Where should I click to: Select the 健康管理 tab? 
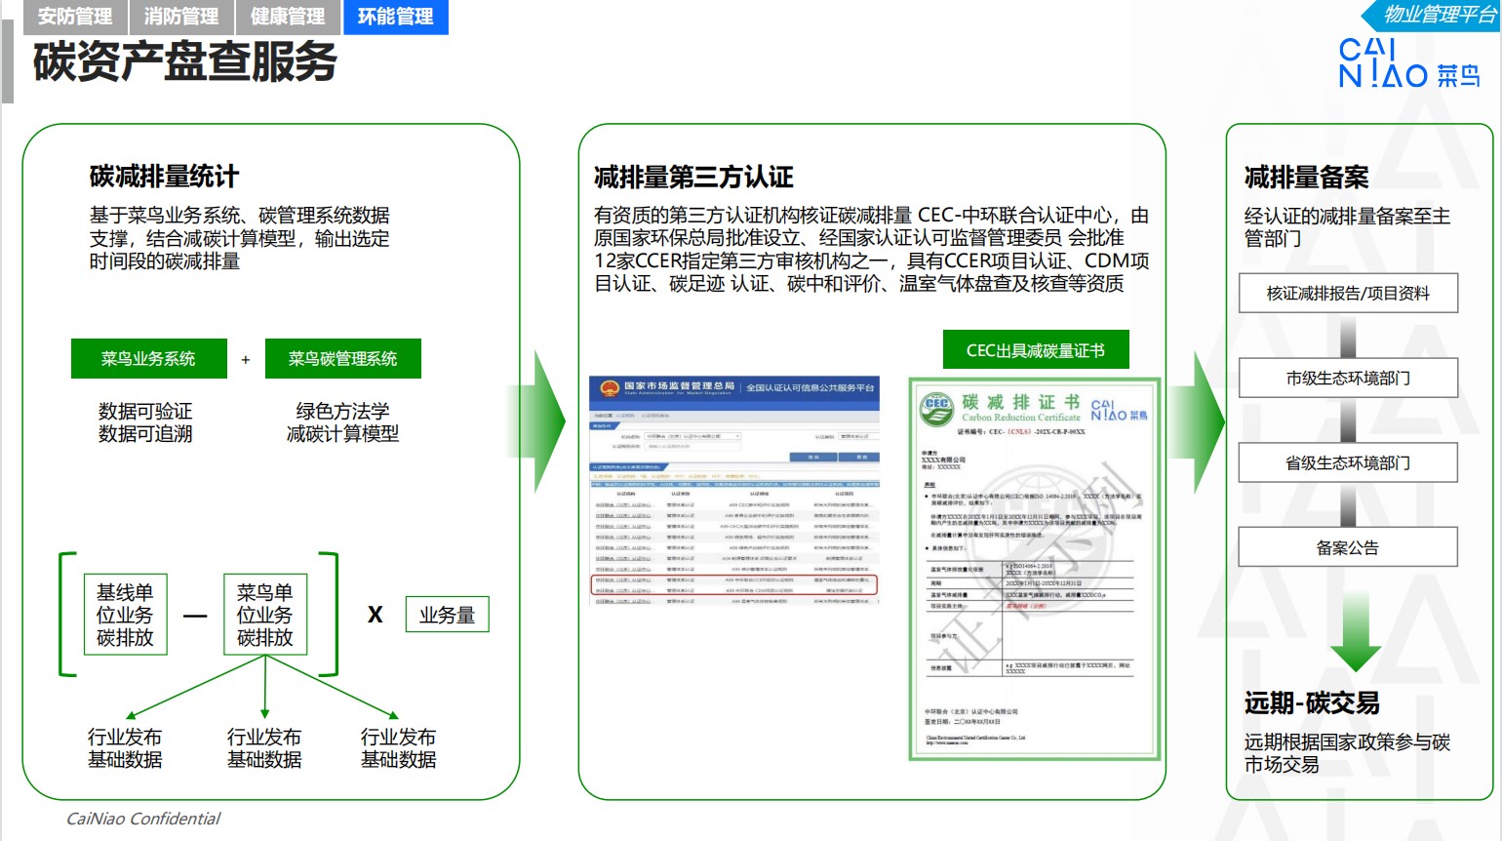(x=288, y=17)
